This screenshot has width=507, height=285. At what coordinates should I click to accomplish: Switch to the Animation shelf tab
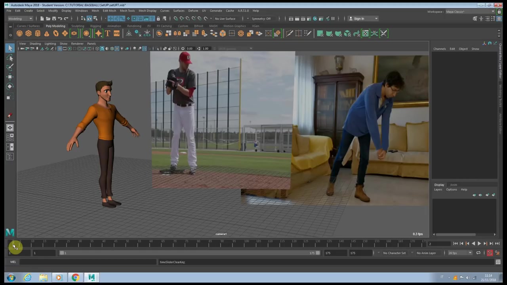(x=114, y=26)
